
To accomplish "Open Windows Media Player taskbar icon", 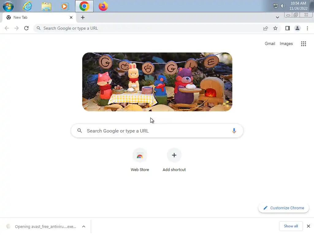I will coord(65,6).
